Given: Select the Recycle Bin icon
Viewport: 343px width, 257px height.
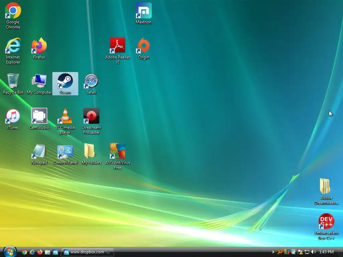Looking at the screenshot, I should (13, 83).
